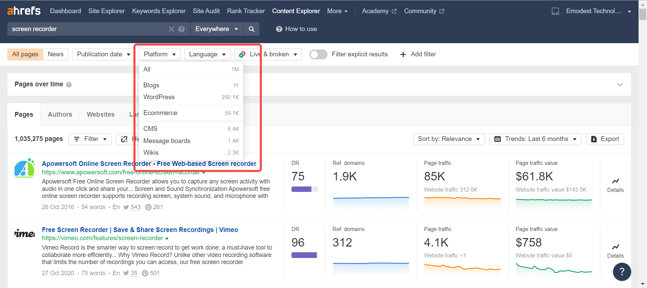Open the help chat question button
This screenshot has height=288, width=647.
tap(622, 272)
